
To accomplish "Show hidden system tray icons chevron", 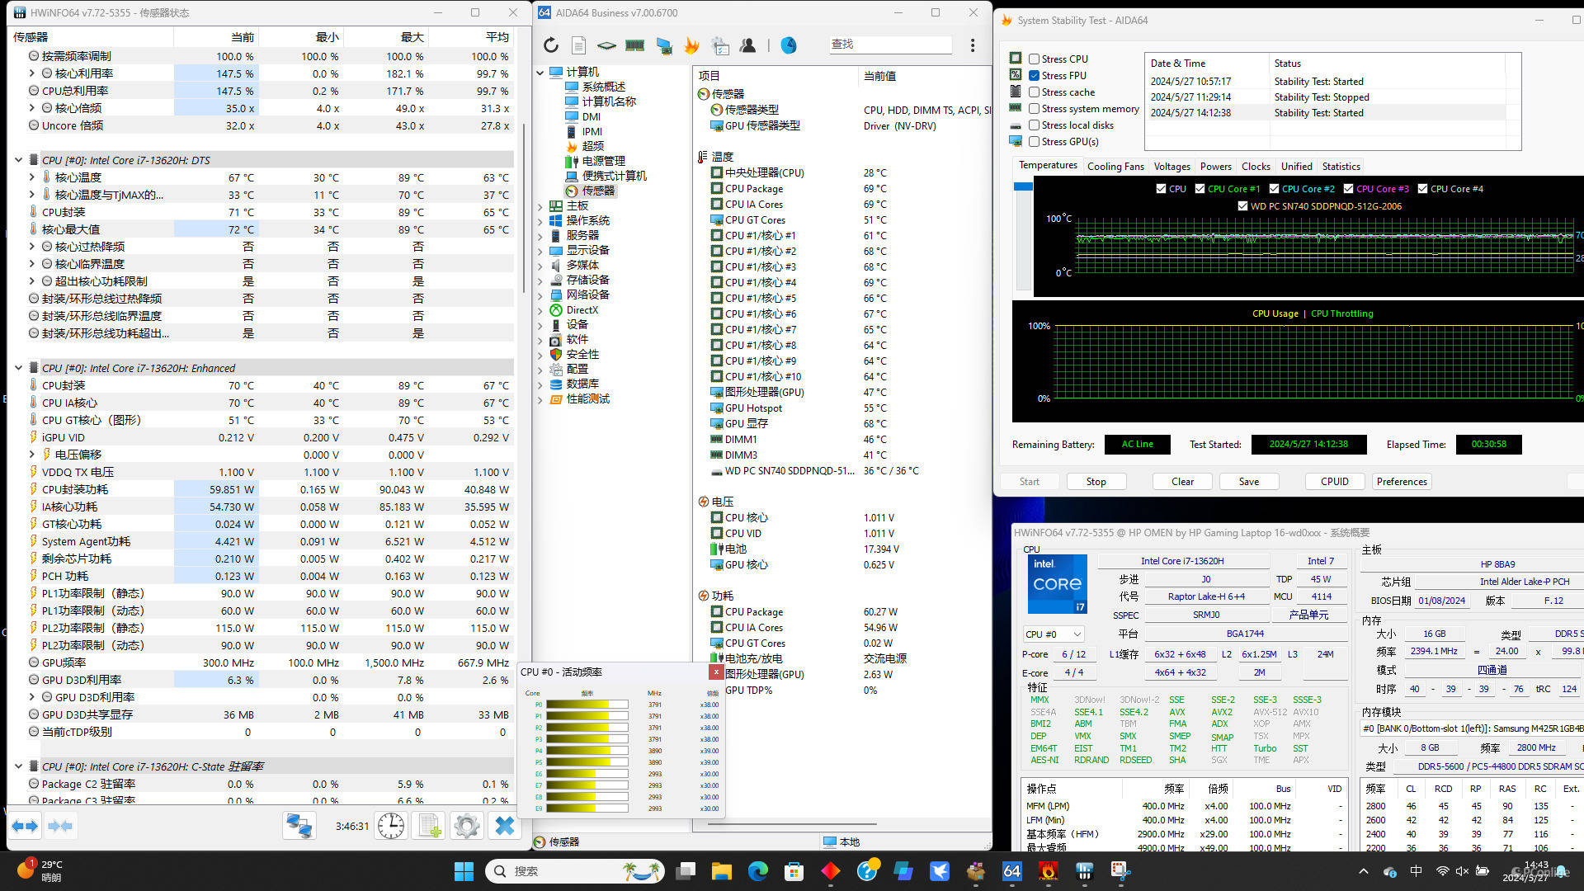I will 1363,871.
